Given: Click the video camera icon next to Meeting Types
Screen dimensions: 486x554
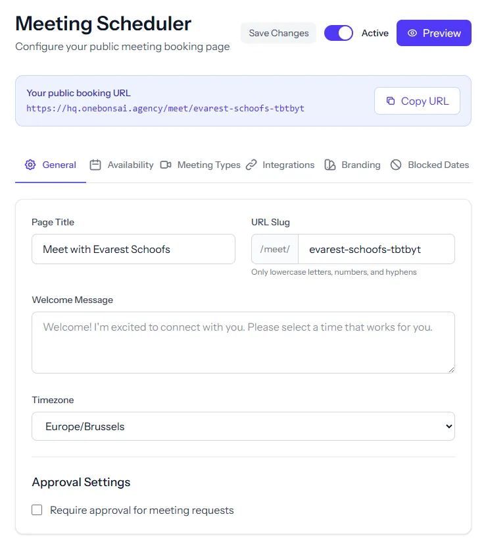Looking at the screenshot, I should [166, 165].
